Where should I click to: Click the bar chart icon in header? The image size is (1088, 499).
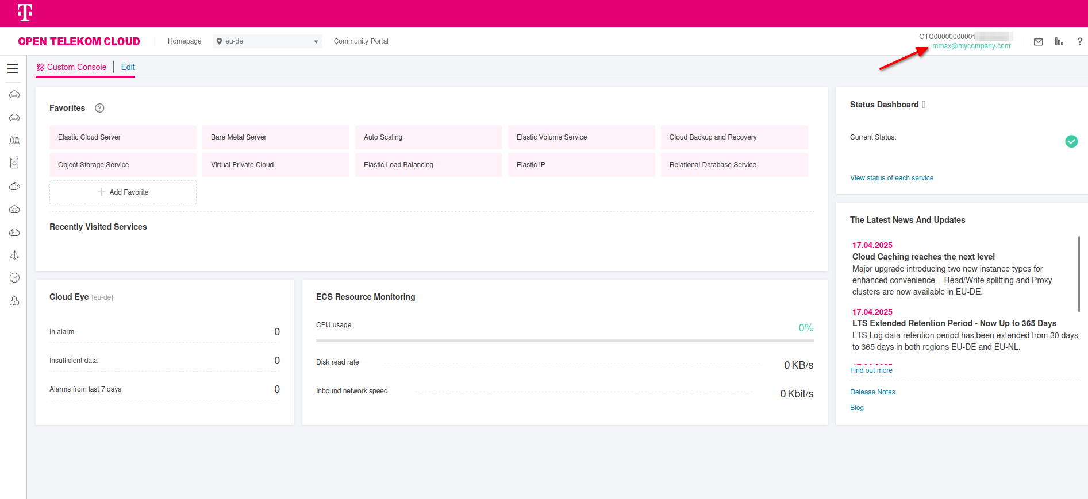click(x=1059, y=42)
